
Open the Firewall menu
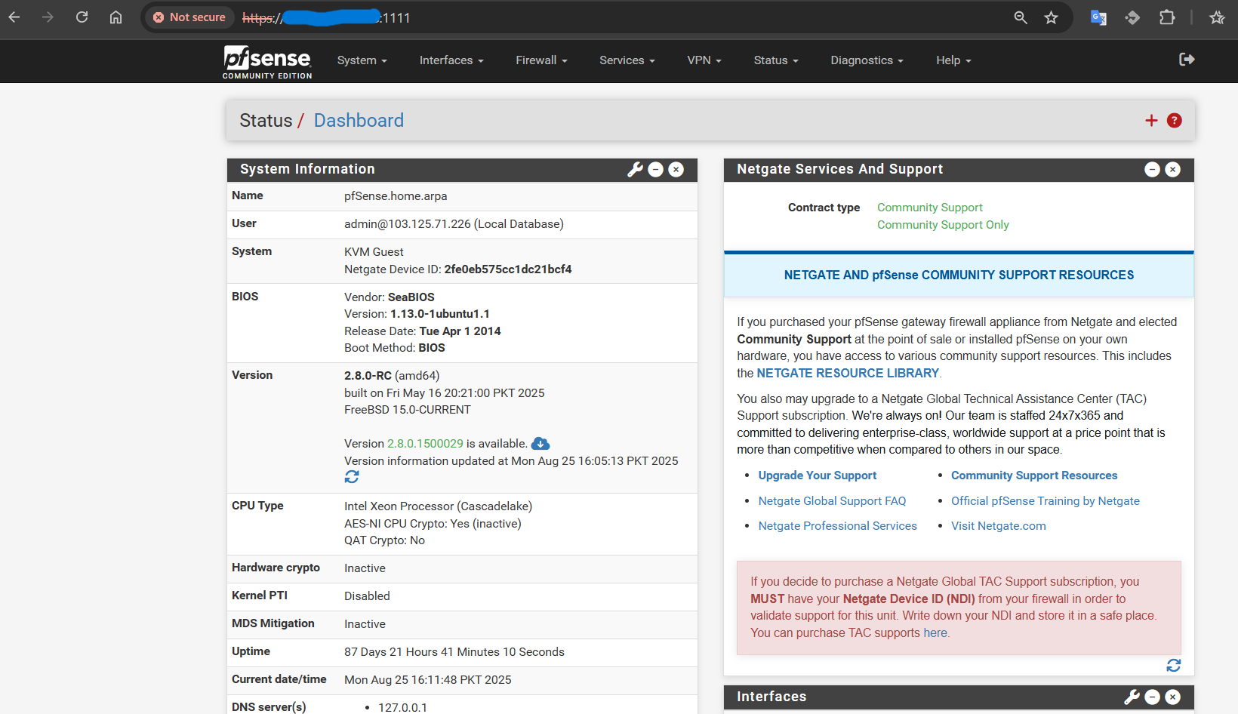click(540, 60)
